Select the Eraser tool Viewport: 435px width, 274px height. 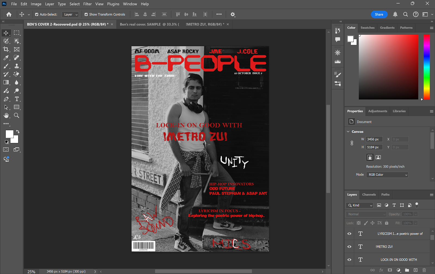17,74
